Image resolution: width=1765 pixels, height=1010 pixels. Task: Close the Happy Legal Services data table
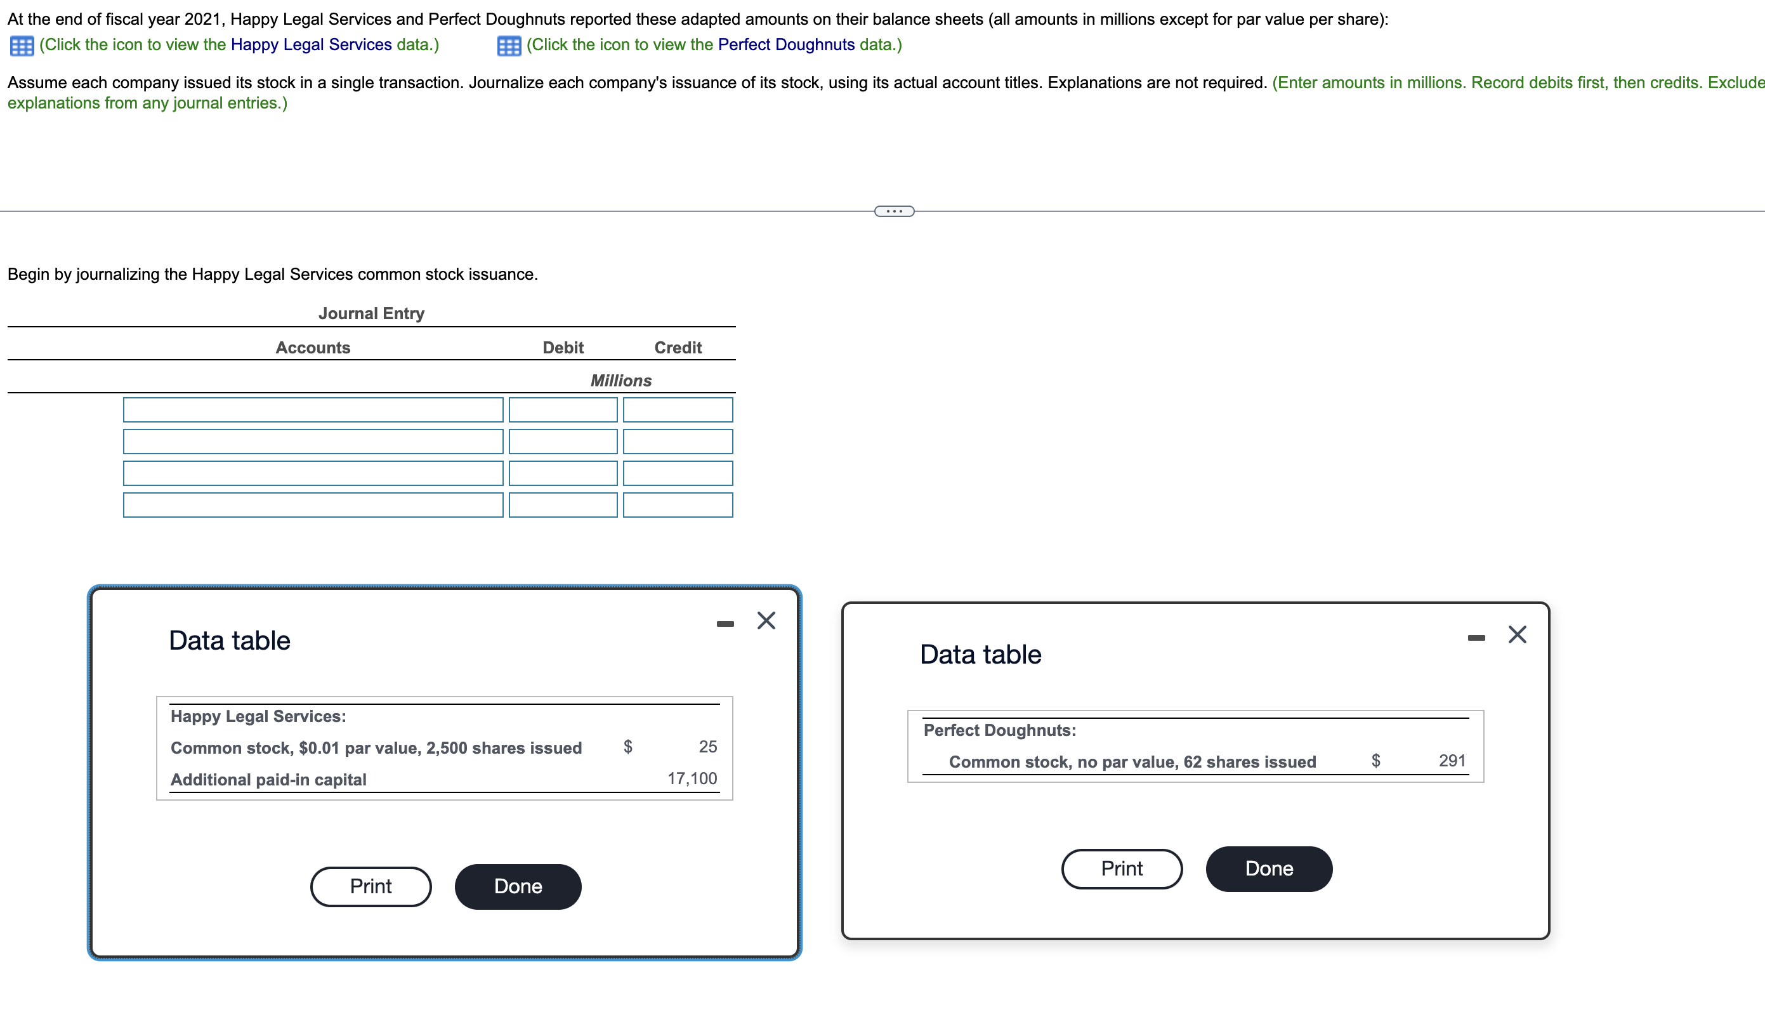tap(766, 620)
